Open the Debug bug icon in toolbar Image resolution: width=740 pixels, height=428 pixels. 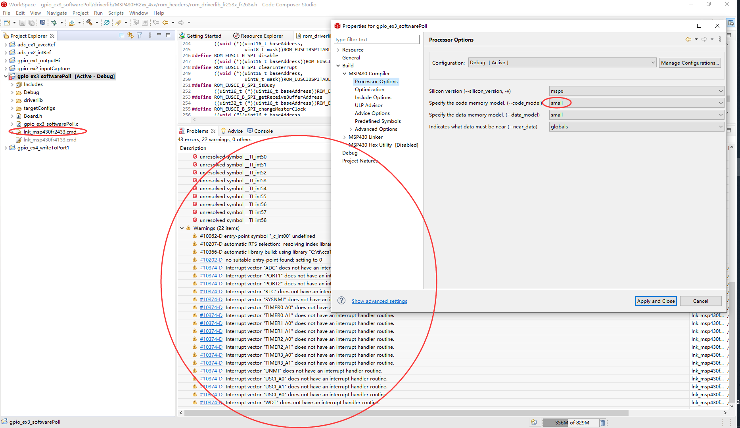54,23
